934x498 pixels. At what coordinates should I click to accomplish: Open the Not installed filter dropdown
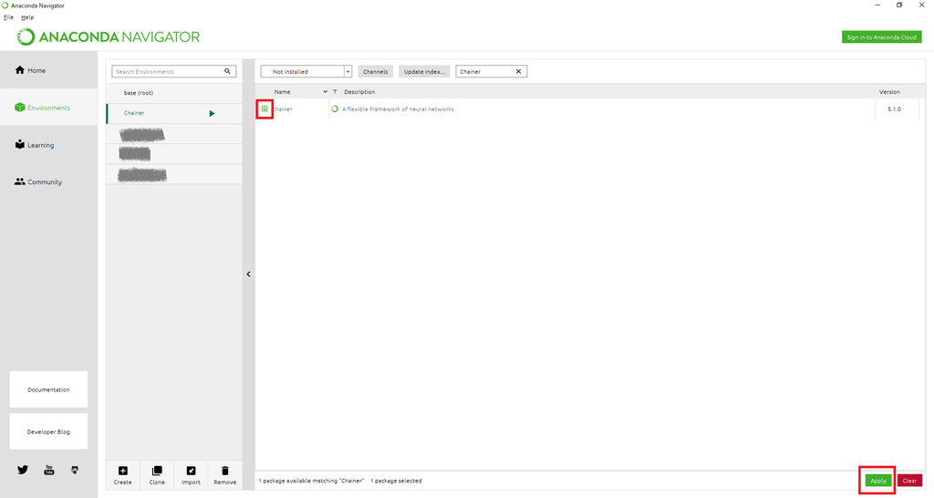306,71
